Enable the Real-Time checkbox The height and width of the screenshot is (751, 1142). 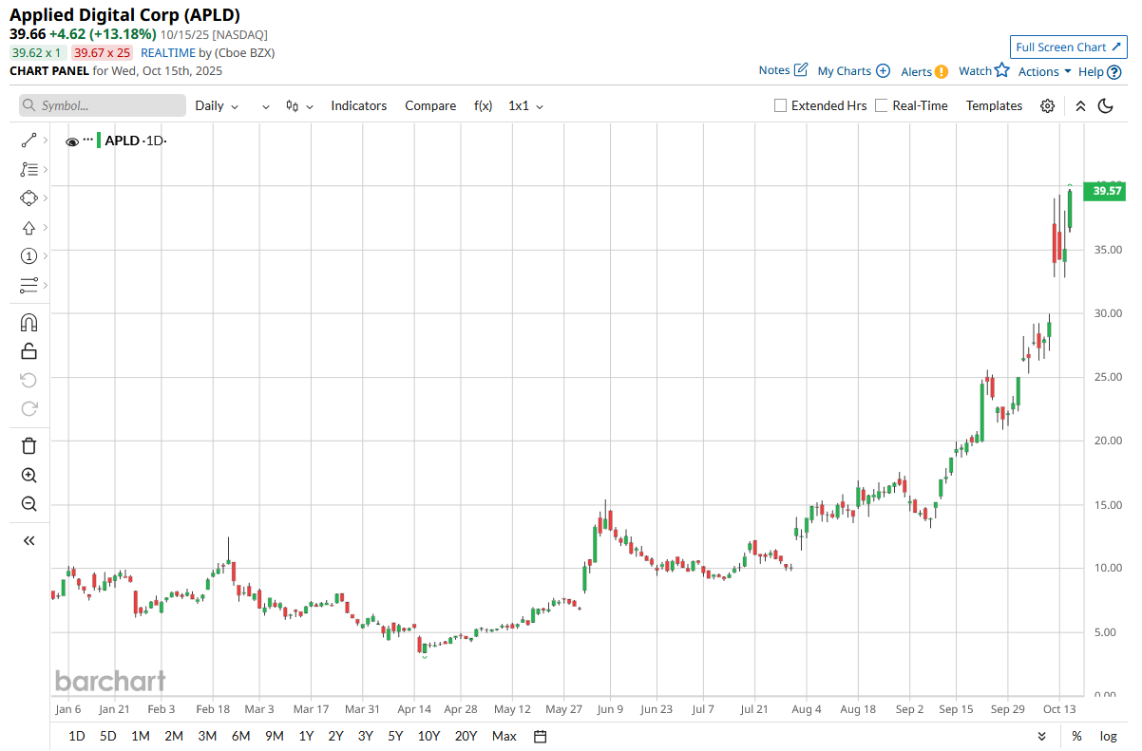882,105
